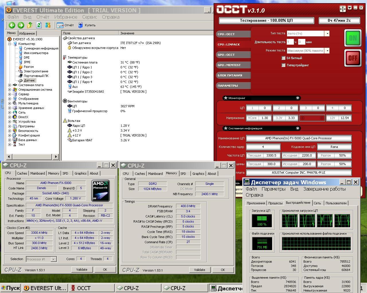367x293 pixels.
Task: Stop OCCT test with red OFF button
Action: pos(353,58)
